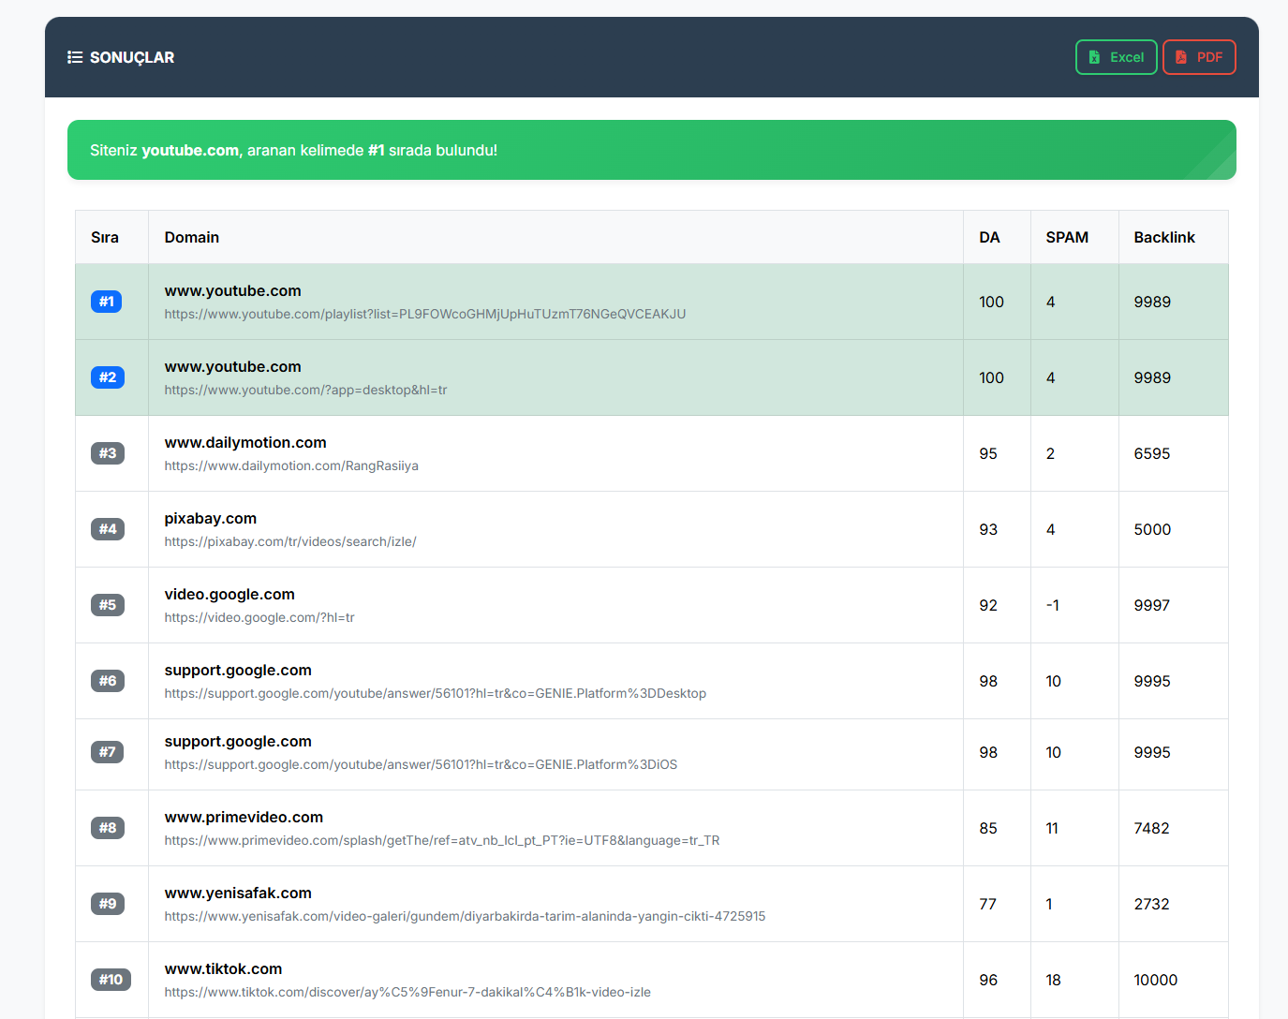Select the #8 rank badge
The image size is (1288, 1019).
click(x=108, y=828)
